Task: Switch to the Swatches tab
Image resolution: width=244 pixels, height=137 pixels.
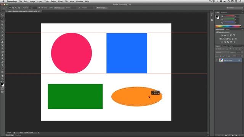Action: click(224, 13)
